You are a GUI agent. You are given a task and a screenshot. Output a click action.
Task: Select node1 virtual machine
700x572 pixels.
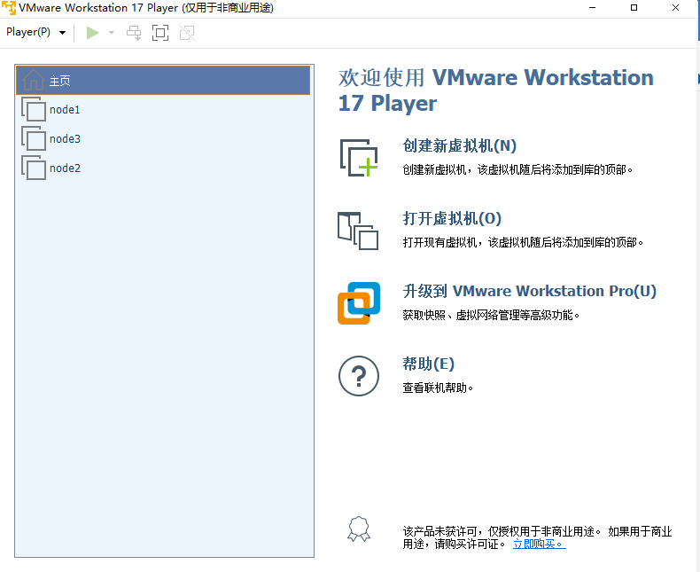[x=163, y=109]
